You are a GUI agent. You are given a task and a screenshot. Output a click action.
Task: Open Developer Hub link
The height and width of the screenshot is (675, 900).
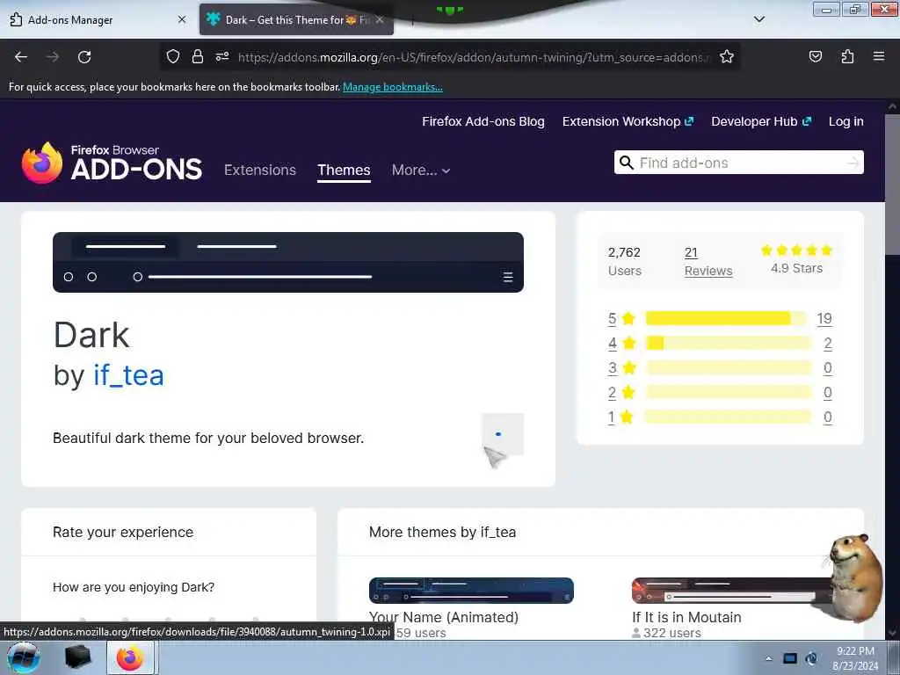[761, 121]
